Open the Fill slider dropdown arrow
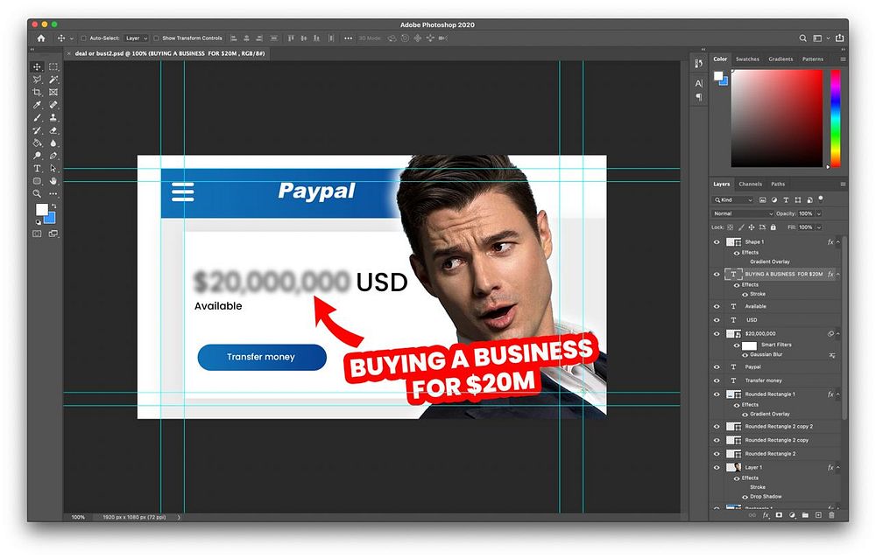Image resolution: width=876 pixels, height=558 pixels. [819, 227]
